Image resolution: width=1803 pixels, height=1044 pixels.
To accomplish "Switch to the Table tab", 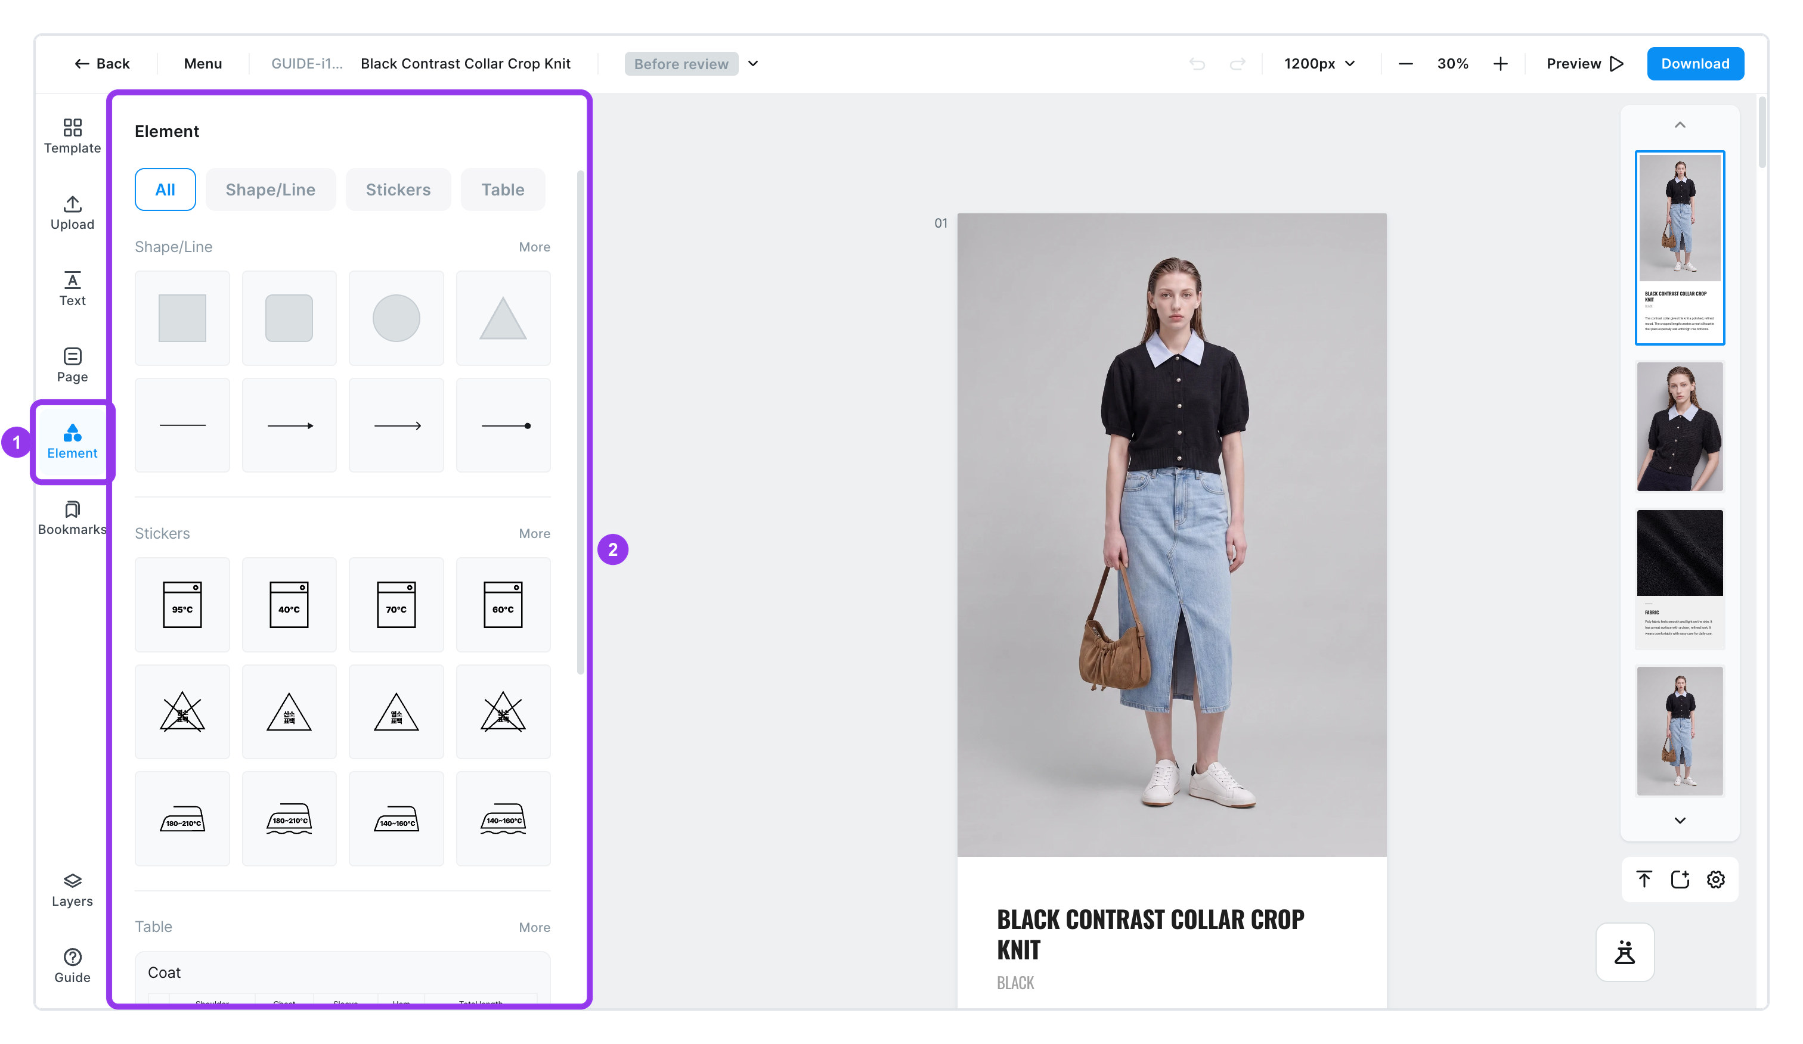I will tap(503, 189).
